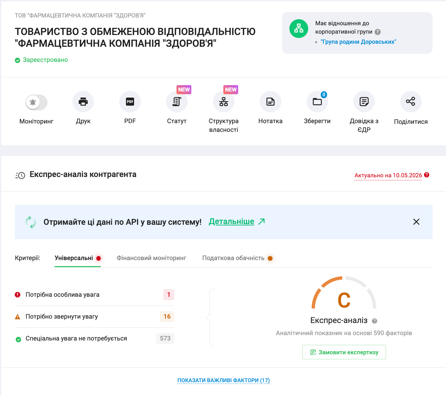Click the Друк printer icon
446x395 pixels.
click(83, 102)
